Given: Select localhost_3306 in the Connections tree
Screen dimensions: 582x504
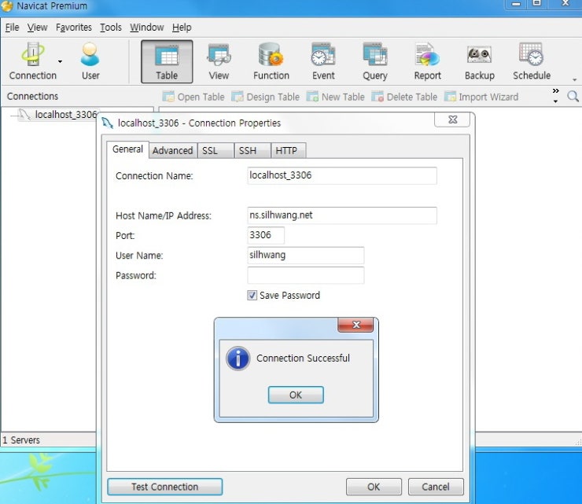Looking at the screenshot, I should [65, 114].
